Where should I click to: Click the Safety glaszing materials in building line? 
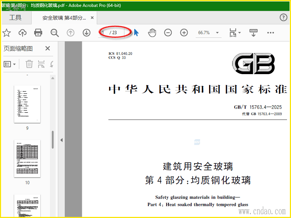198,197
